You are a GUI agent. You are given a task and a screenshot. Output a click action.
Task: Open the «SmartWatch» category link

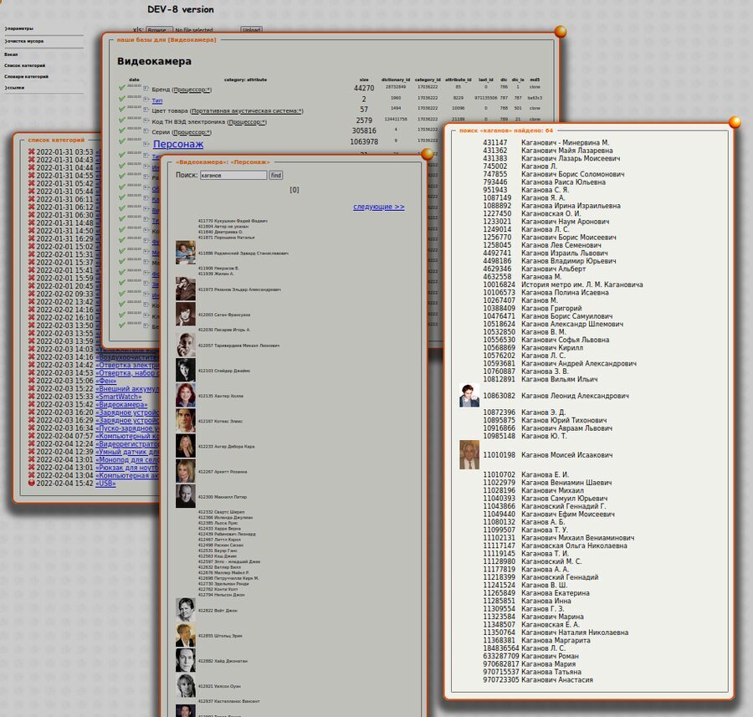119,397
